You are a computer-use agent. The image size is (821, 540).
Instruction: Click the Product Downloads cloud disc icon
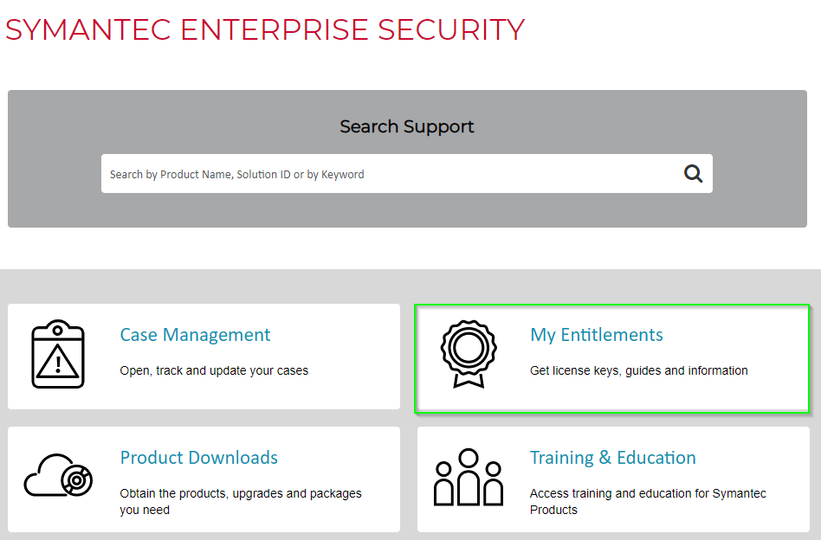tap(58, 475)
